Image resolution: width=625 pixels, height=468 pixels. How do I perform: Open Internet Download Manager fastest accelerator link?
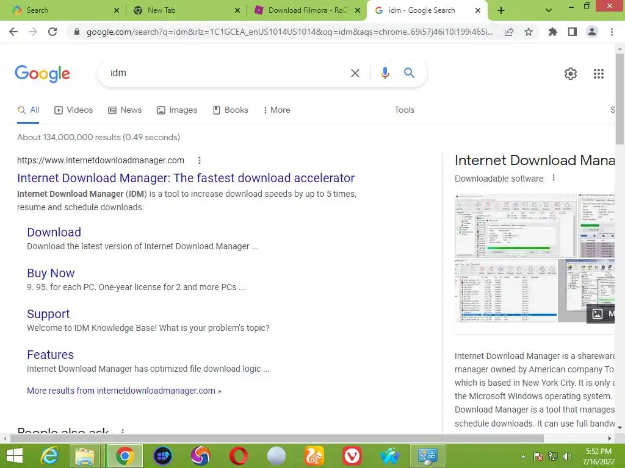pyautogui.click(x=186, y=178)
